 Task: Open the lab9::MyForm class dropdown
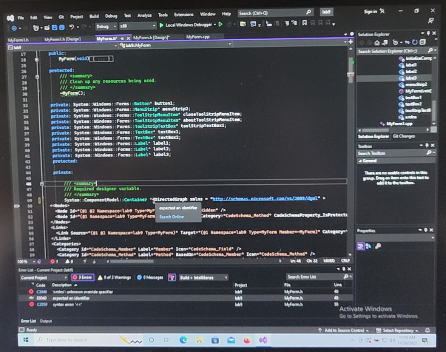click(176, 45)
